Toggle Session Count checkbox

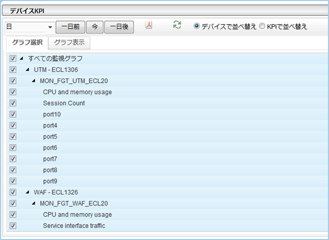[13, 103]
